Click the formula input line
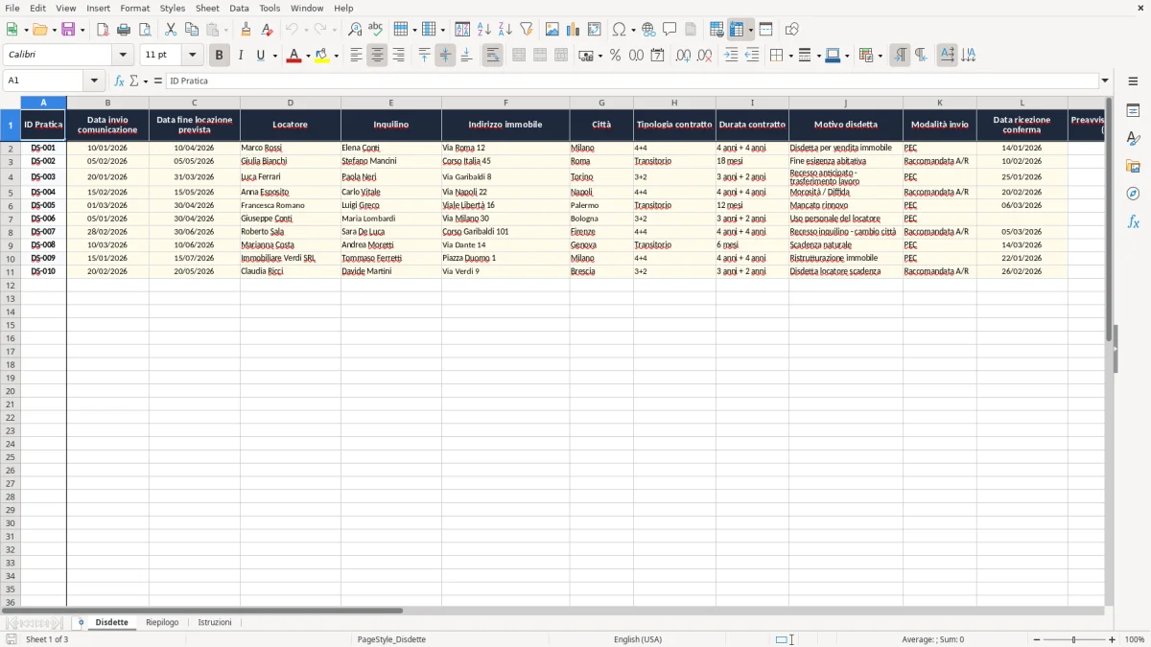Viewport: 1151px width, 647px height. (x=632, y=81)
